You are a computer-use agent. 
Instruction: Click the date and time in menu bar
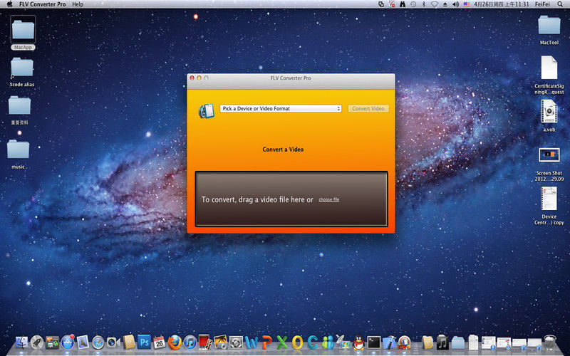502,4
